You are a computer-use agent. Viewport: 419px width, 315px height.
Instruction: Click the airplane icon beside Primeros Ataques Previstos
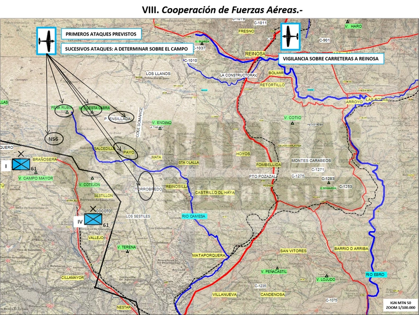pos(46,41)
